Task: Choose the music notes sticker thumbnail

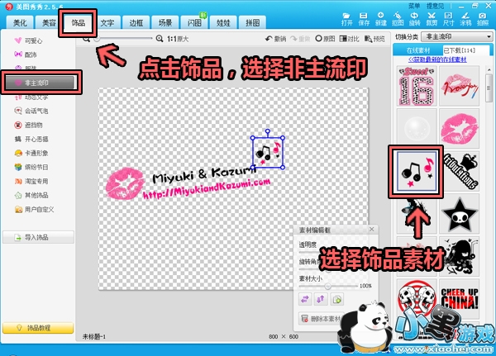Action: [417, 171]
